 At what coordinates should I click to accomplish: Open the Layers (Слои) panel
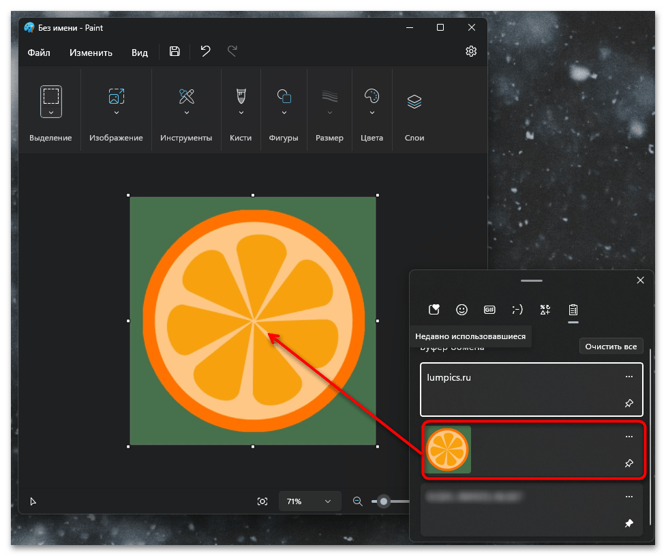click(x=414, y=102)
